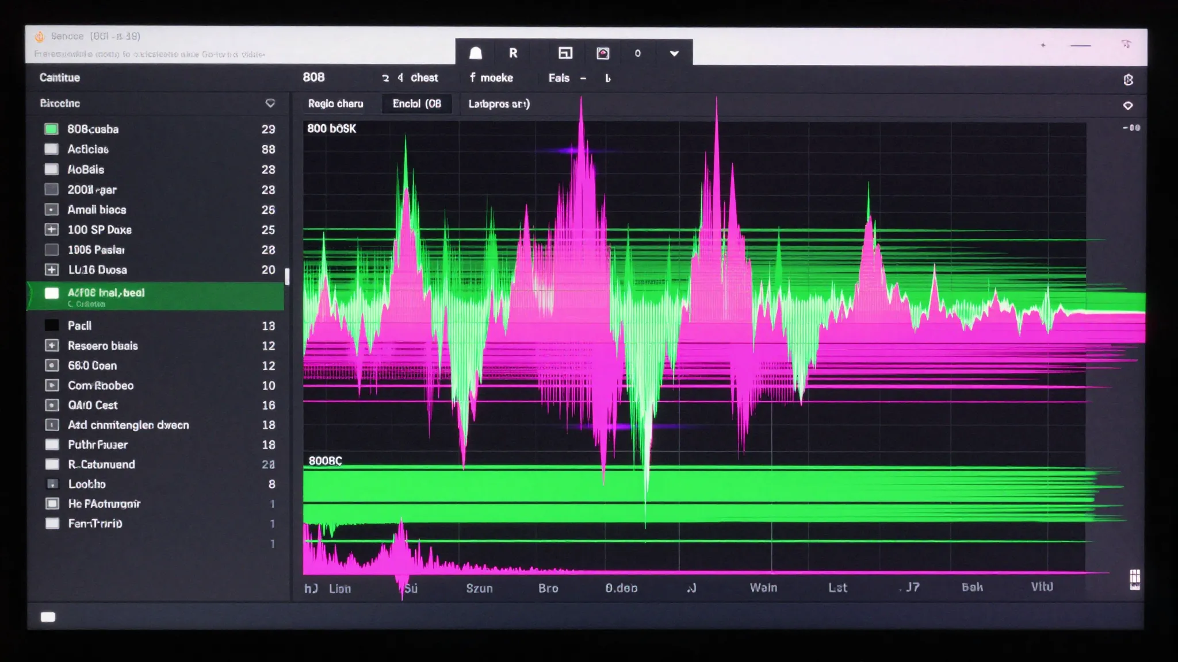
Task: Click the grid icon at bottom right
Action: [1135, 579]
